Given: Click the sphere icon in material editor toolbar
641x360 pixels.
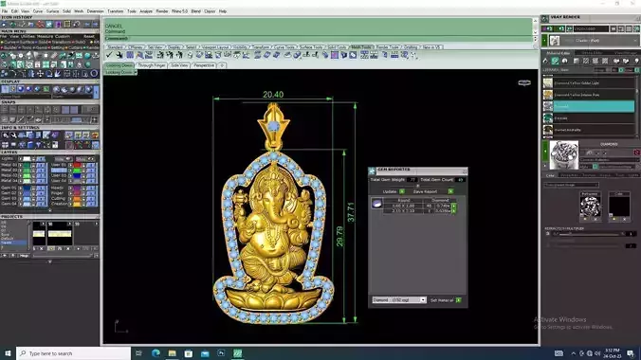Looking at the screenshot, I should [x=564, y=61].
